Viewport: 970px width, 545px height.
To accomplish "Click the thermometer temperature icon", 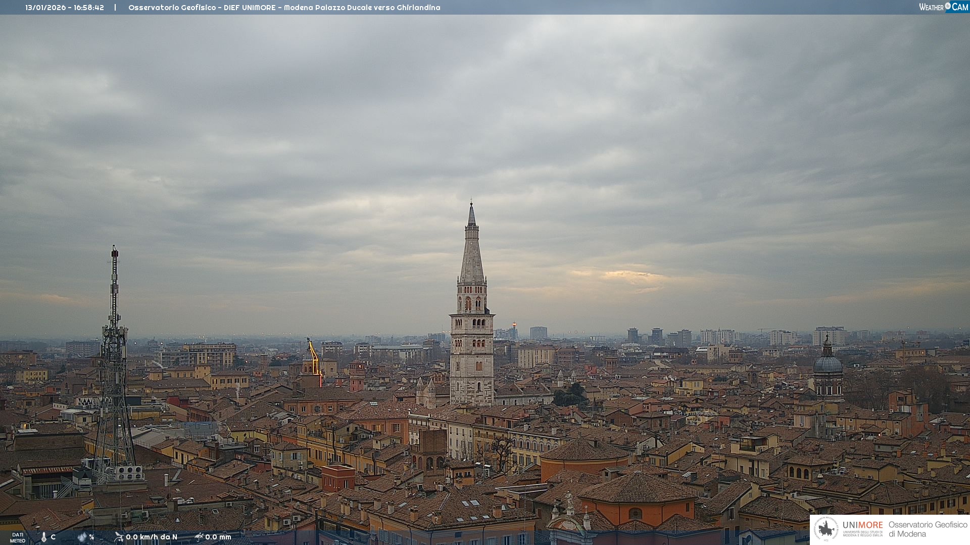I will pyautogui.click(x=44, y=537).
